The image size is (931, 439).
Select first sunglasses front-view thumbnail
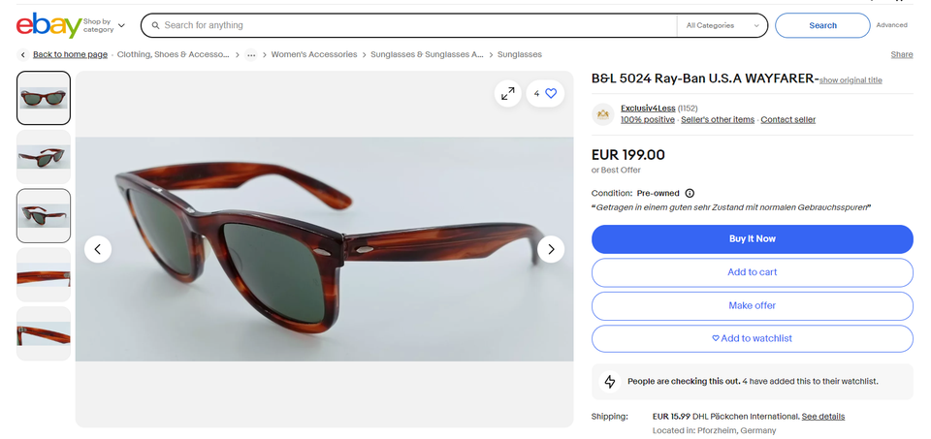(44, 98)
